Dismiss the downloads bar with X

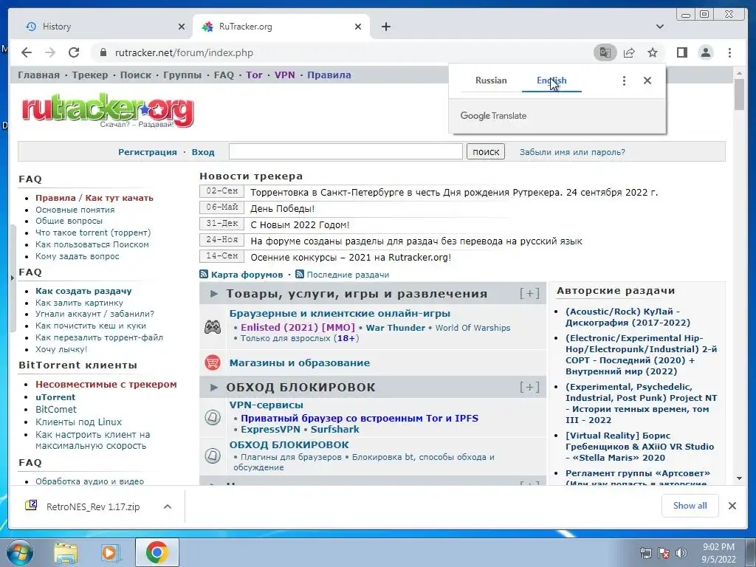pyautogui.click(x=732, y=506)
